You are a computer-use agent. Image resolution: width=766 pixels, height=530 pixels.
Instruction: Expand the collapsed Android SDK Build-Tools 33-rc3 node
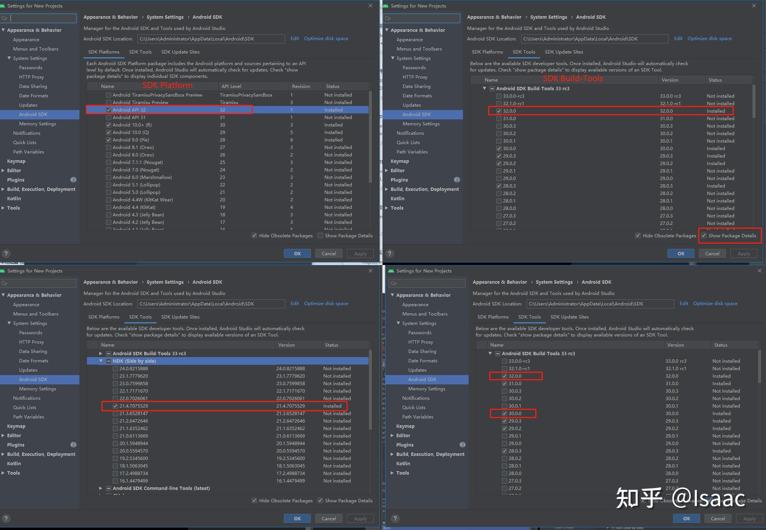point(101,354)
